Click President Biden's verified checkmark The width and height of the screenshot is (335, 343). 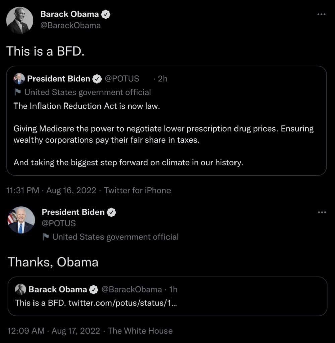pyautogui.click(x=112, y=212)
